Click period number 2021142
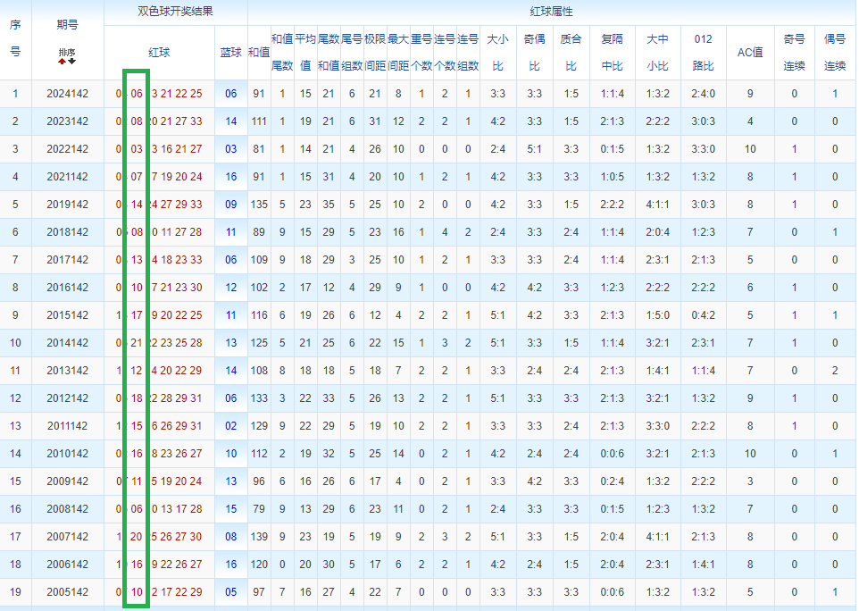This screenshot has height=611, width=859. pos(67,177)
